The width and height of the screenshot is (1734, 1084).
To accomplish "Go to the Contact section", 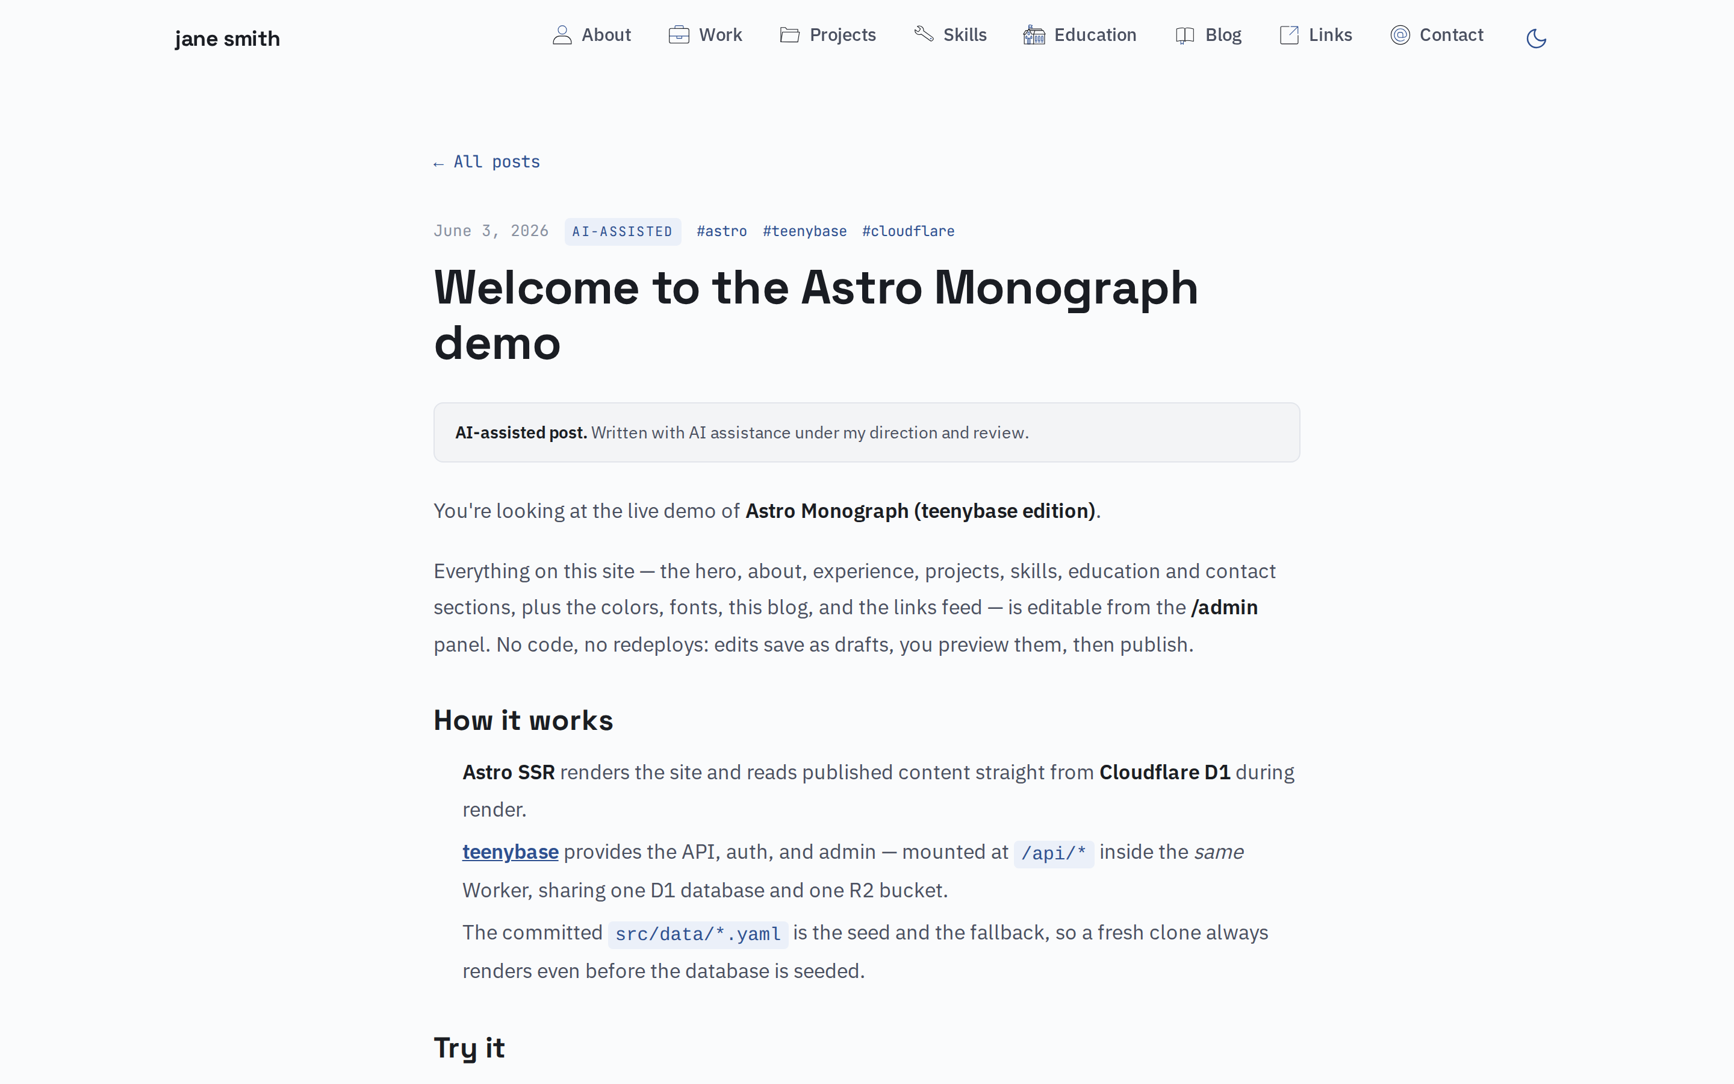I will click(1437, 35).
